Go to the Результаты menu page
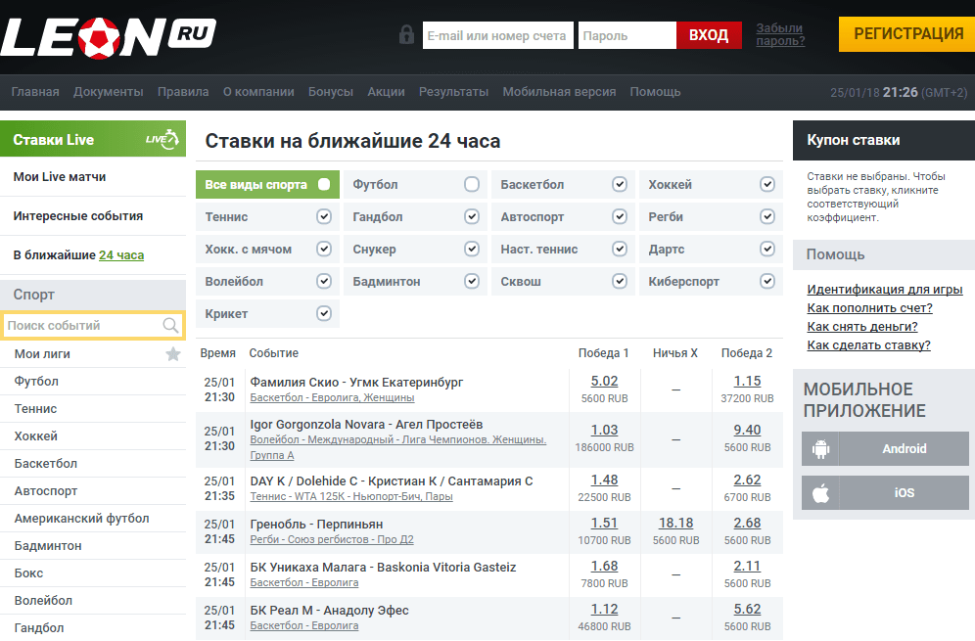Image resolution: width=975 pixels, height=641 pixels. click(x=453, y=92)
